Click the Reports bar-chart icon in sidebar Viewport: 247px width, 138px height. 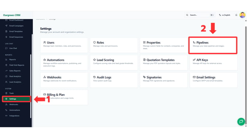tap(6, 59)
